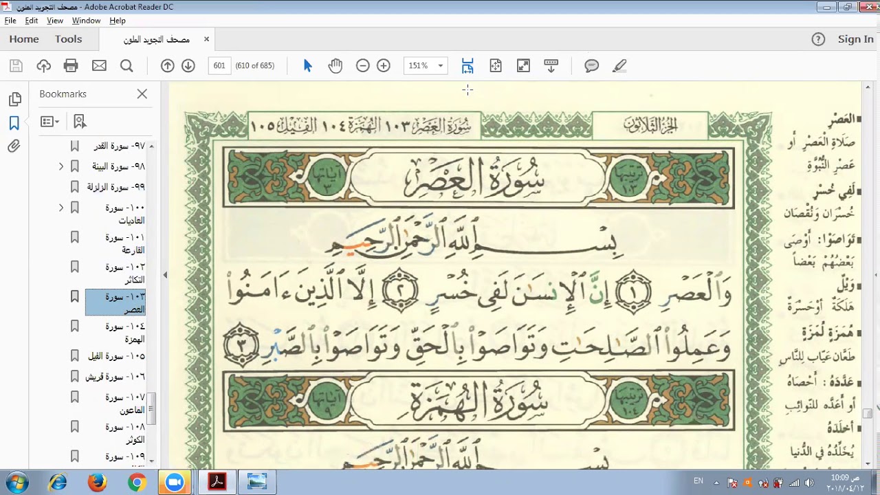Select bookmark ١٠٥- سورة الفيل
The image size is (880, 495).
[117, 356]
